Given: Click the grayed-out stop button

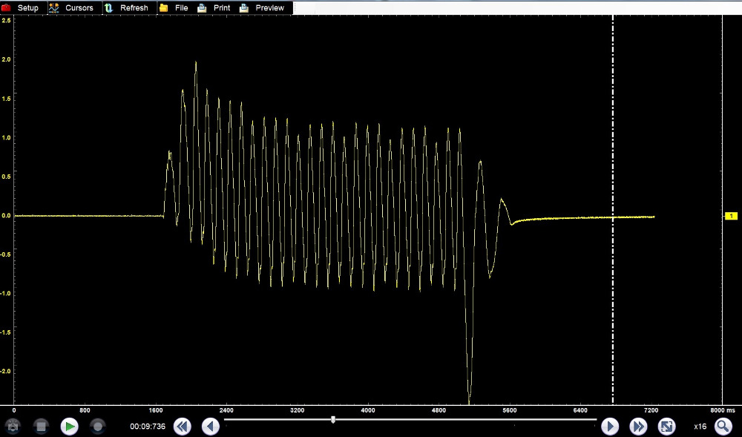Looking at the screenshot, I should [x=42, y=427].
